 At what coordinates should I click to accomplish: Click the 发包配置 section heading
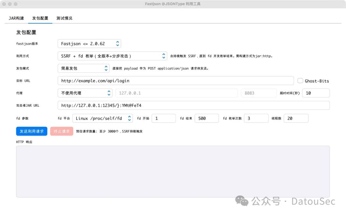(26, 32)
